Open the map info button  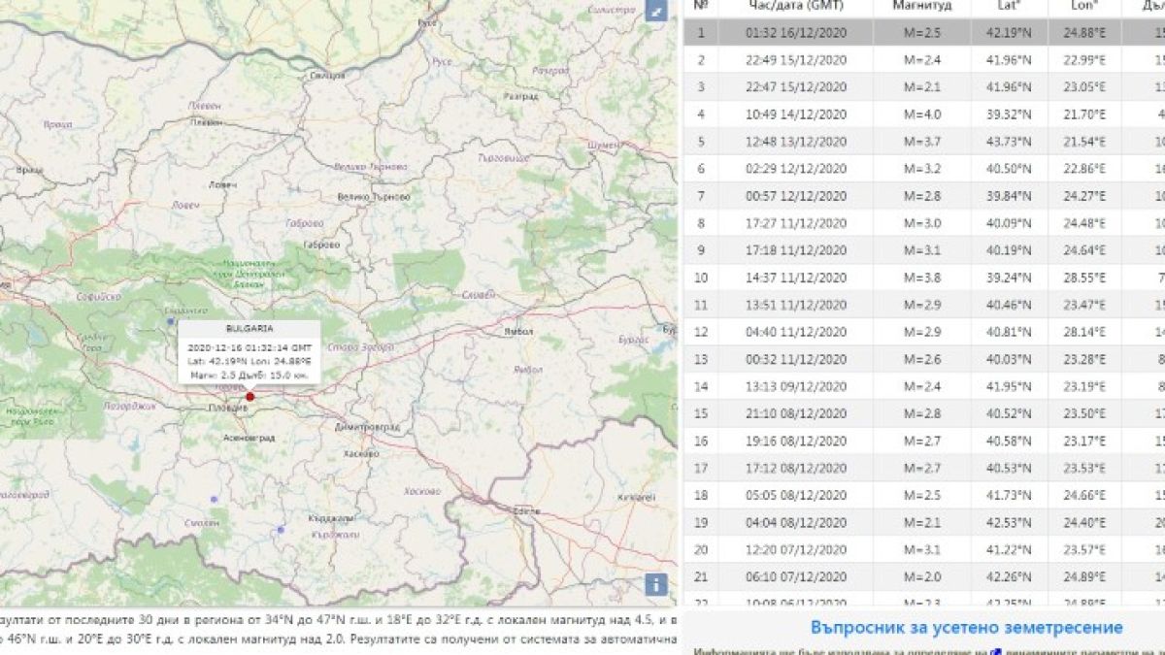coord(657,584)
